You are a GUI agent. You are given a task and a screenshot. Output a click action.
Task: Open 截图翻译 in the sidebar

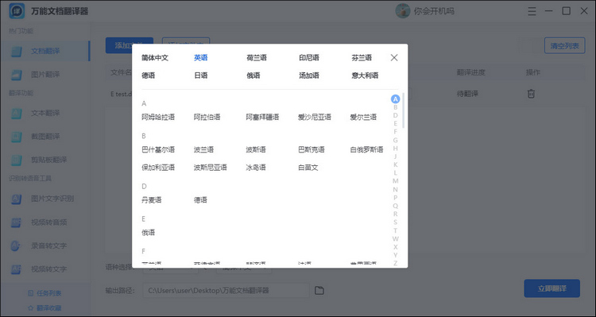[x=45, y=137]
